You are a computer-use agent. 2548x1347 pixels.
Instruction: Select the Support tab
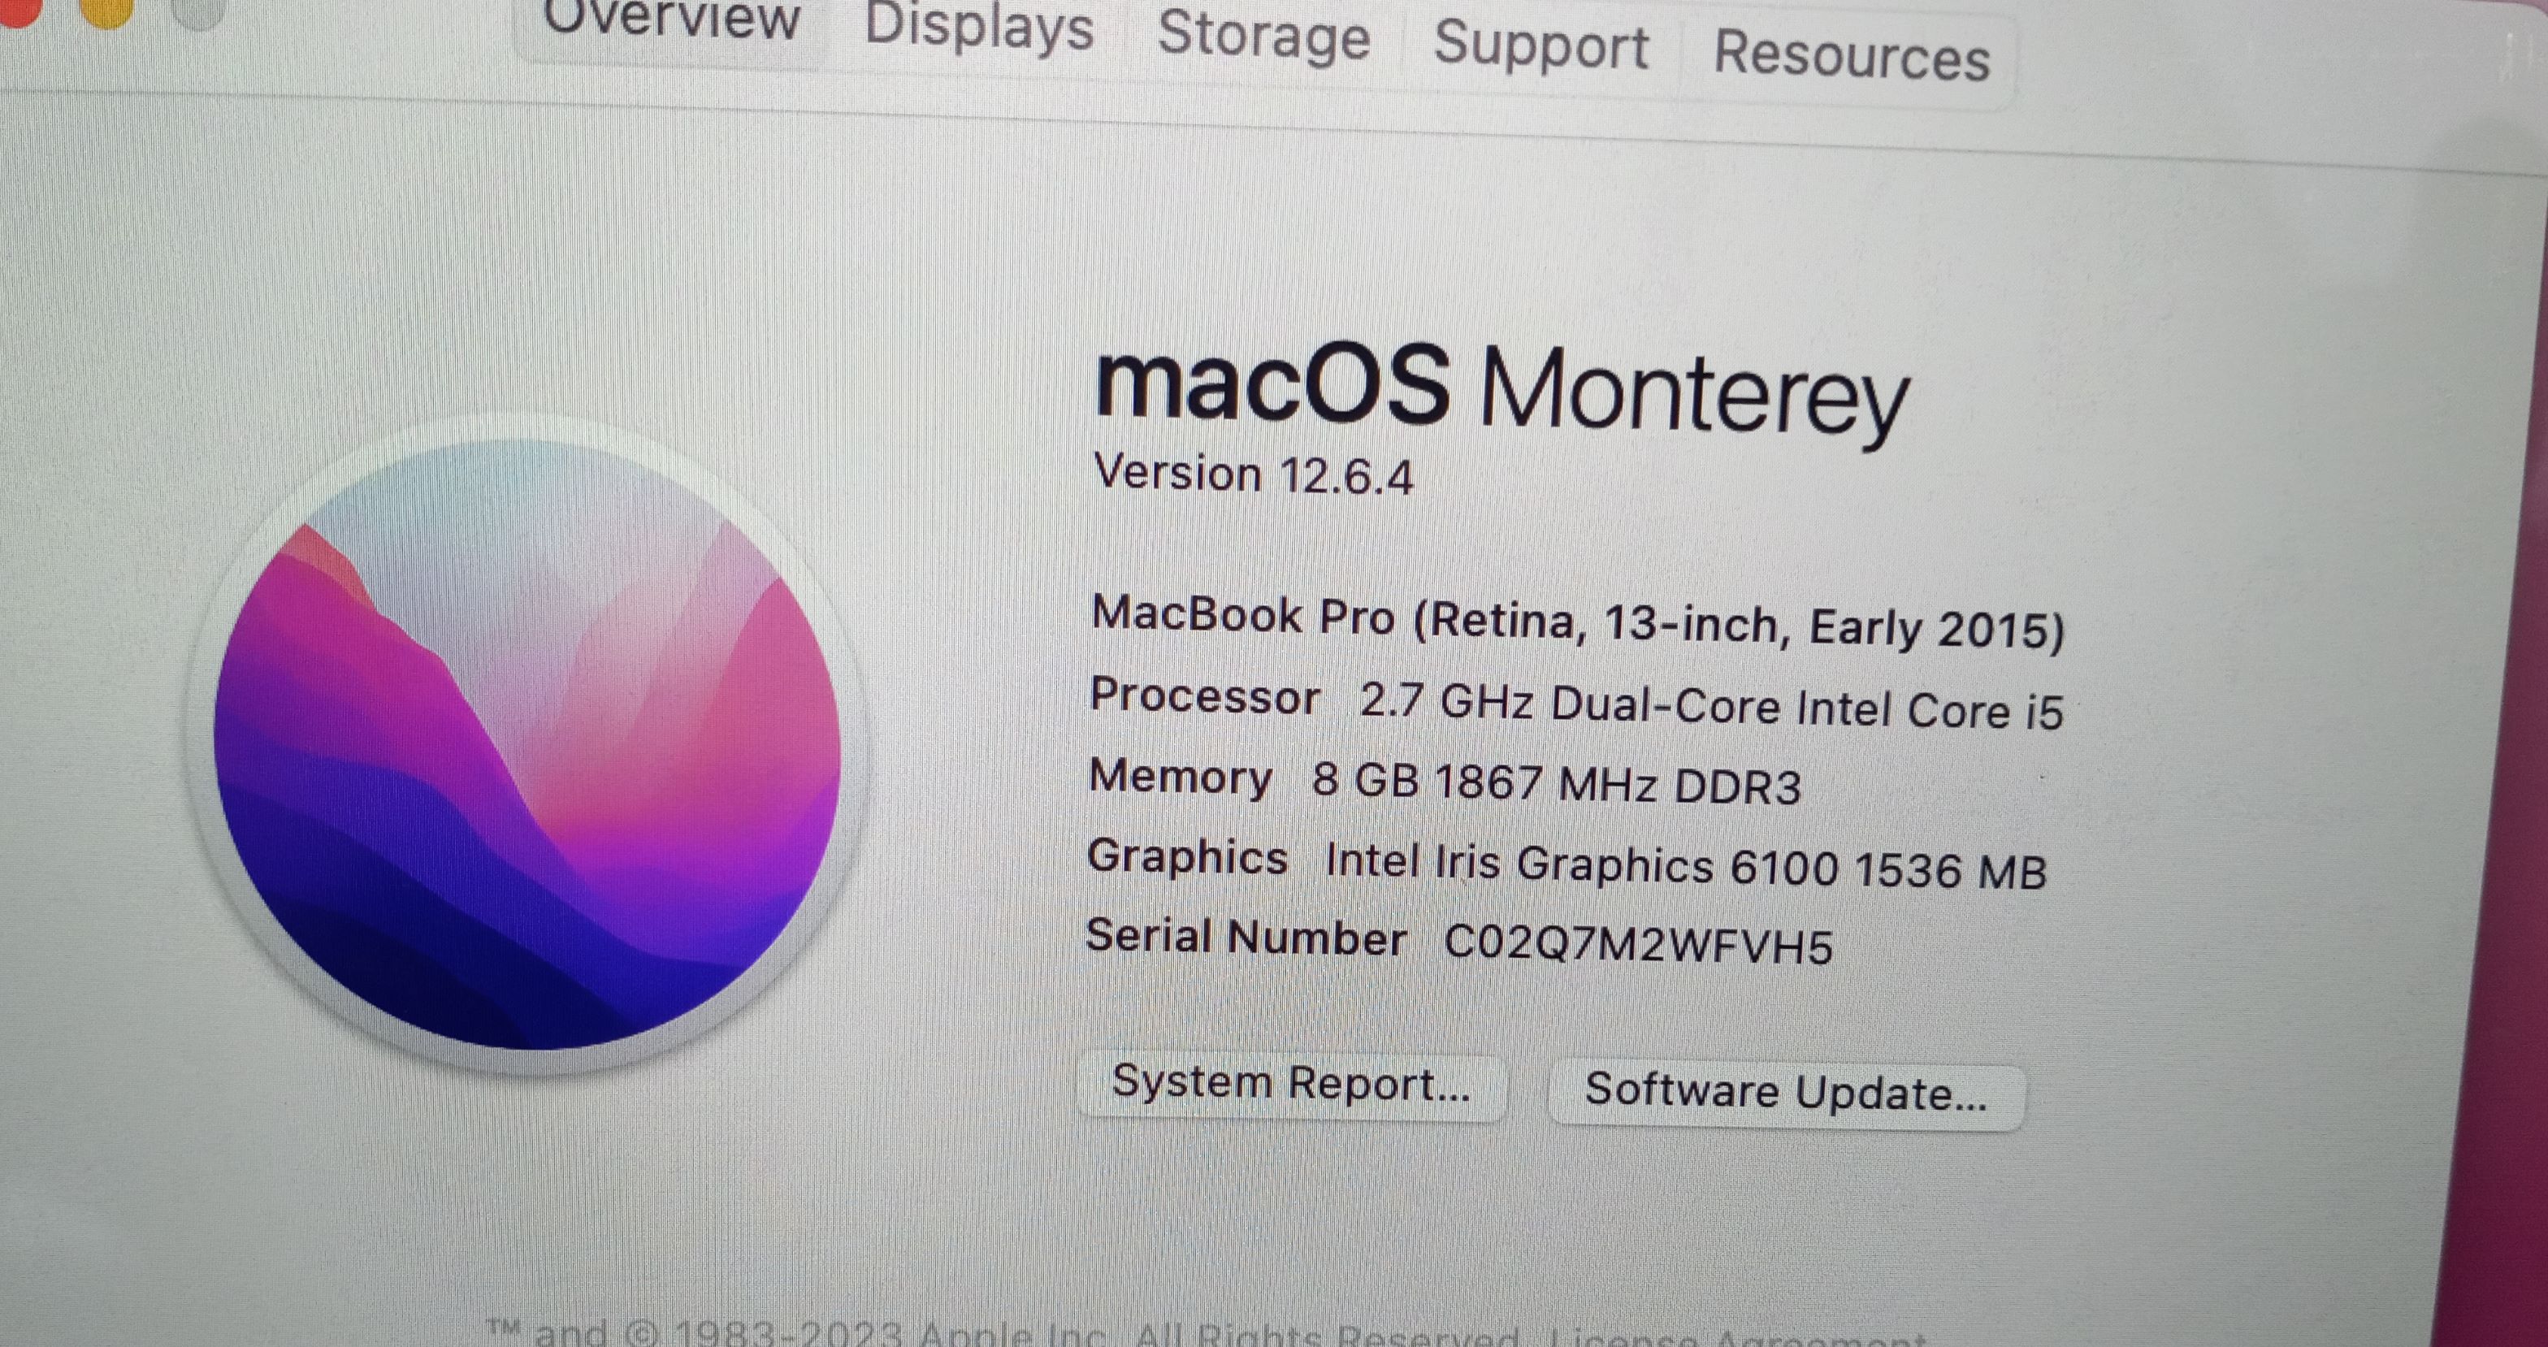pyautogui.click(x=1541, y=46)
